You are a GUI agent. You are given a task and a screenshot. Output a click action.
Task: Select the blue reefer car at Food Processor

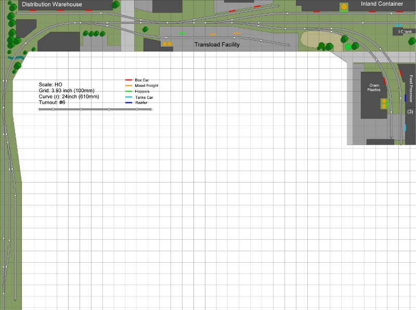click(405, 98)
